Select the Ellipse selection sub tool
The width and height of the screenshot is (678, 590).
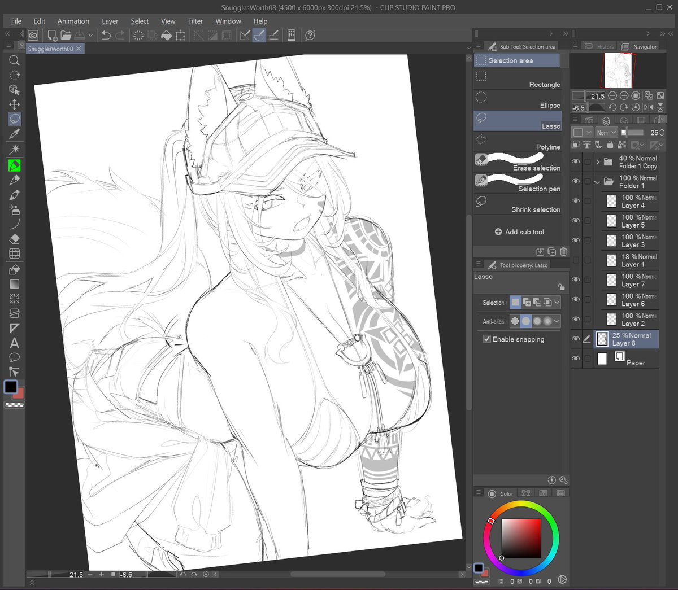tap(518, 100)
